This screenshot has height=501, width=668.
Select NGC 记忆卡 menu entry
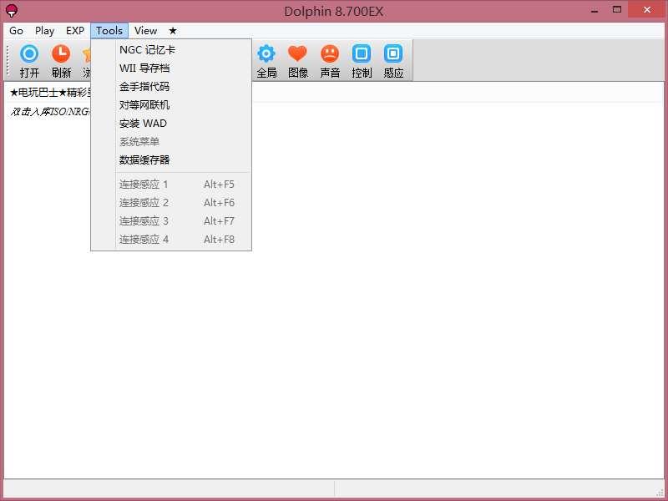pos(171,50)
